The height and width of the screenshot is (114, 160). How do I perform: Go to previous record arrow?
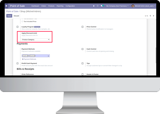(x=150, y=16)
